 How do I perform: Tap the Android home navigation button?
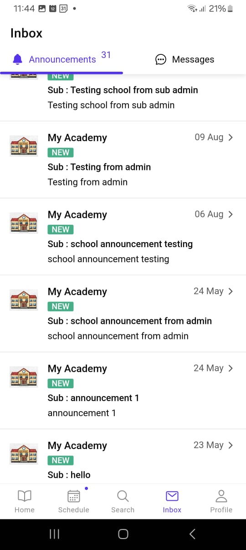click(x=123, y=534)
